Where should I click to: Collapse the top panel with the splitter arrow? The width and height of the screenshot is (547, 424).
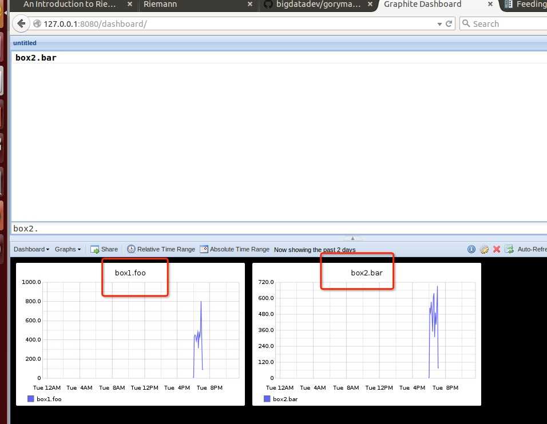pyautogui.click(x=352, y=238)
